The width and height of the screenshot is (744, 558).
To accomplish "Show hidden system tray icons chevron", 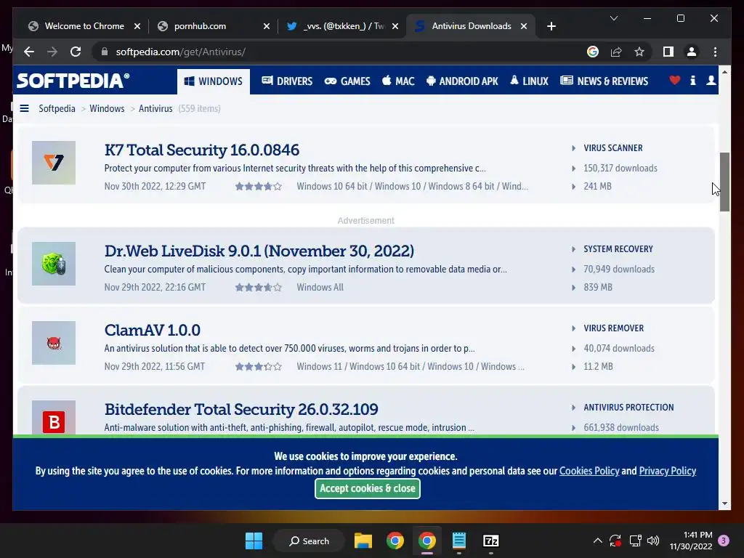I will tap(598, 541).
